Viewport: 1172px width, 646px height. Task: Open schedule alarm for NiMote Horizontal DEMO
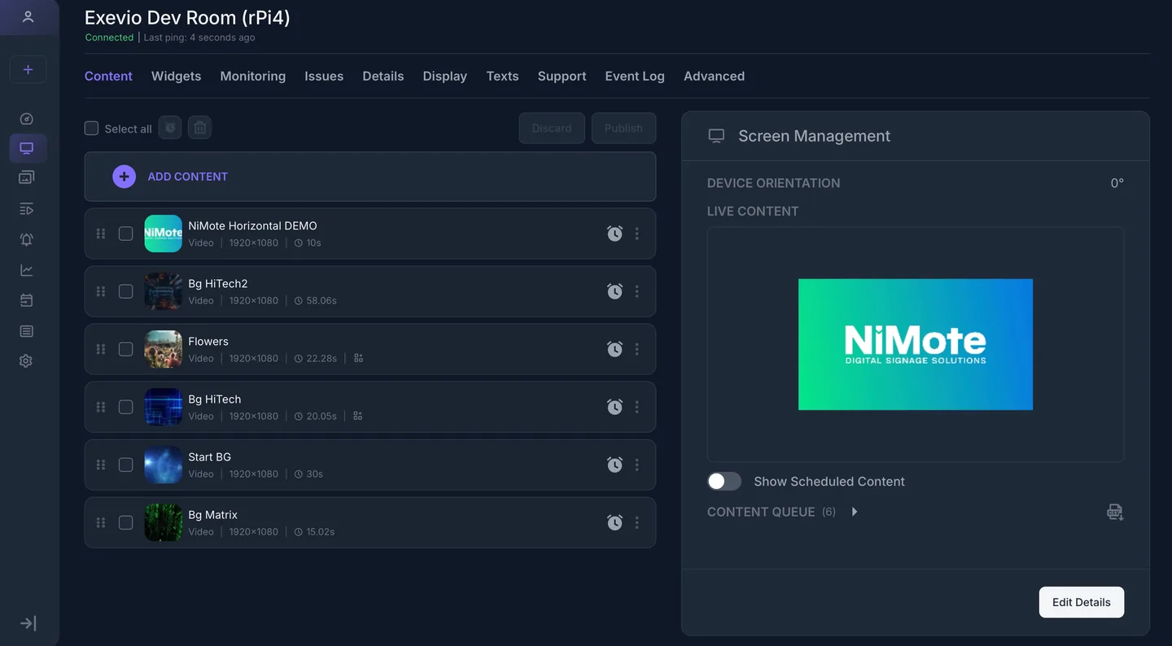coord(614,234)
